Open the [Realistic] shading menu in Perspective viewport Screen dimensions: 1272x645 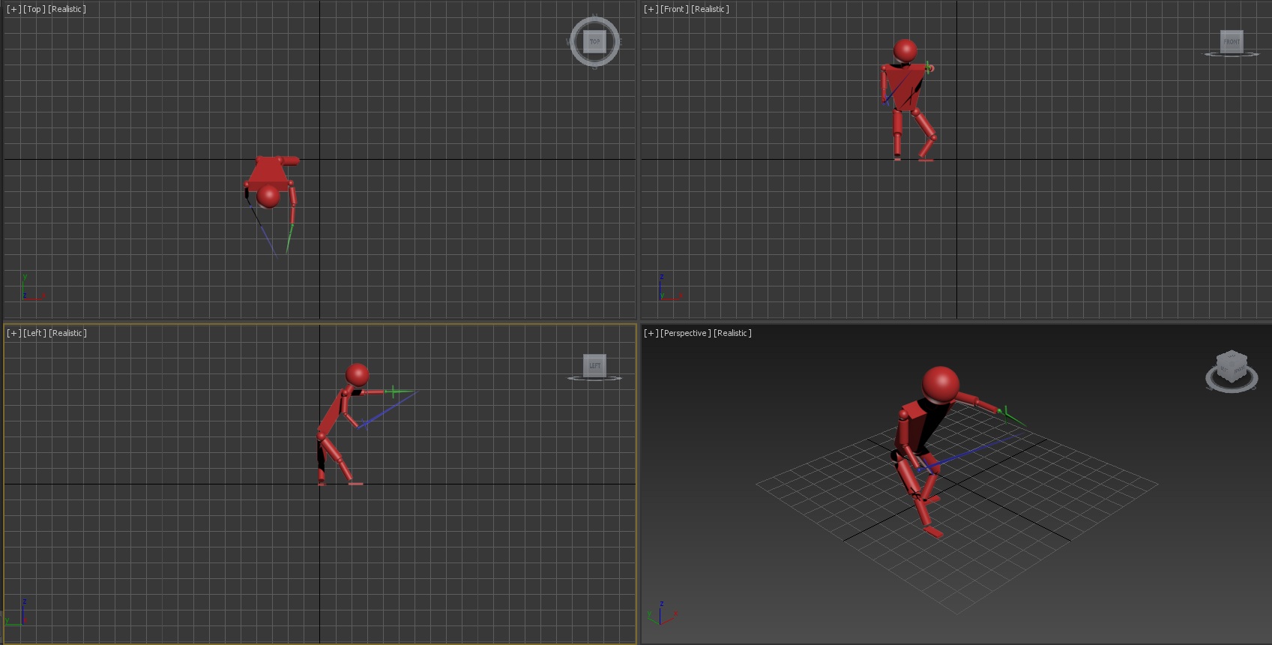(x=732, y=333)
